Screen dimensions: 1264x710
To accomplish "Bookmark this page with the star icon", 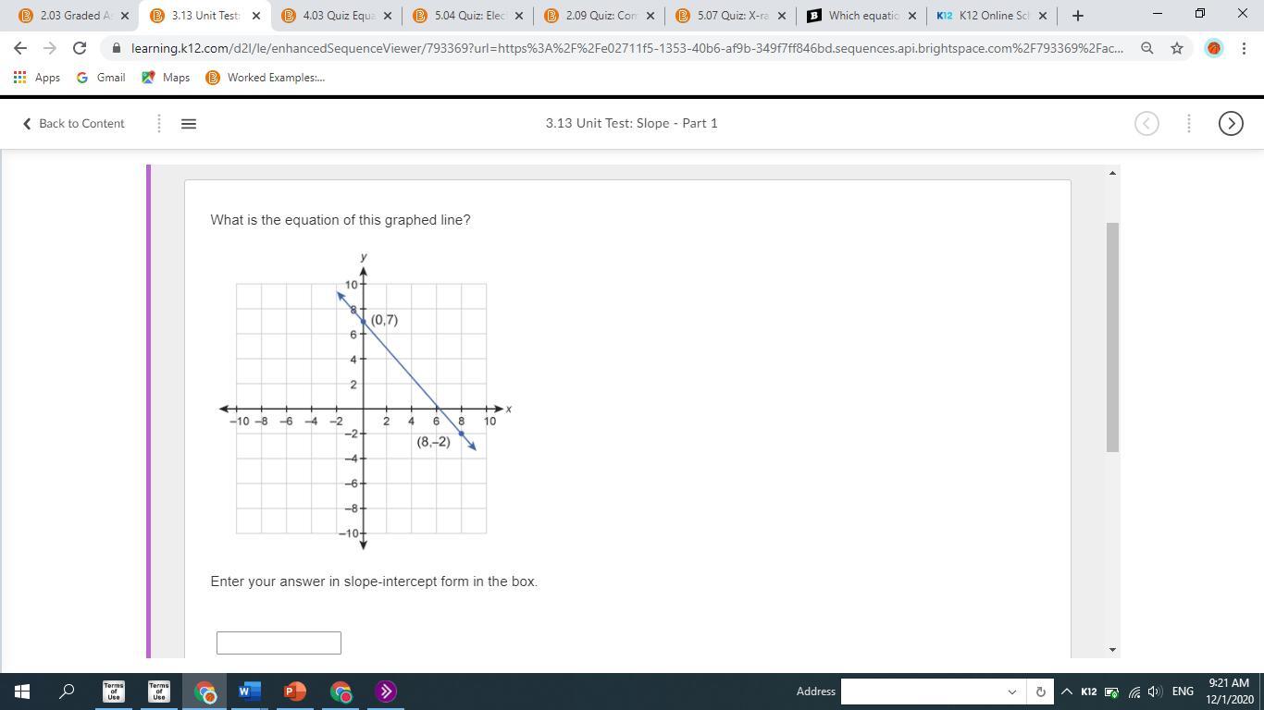I will [x=1177, y=48].
